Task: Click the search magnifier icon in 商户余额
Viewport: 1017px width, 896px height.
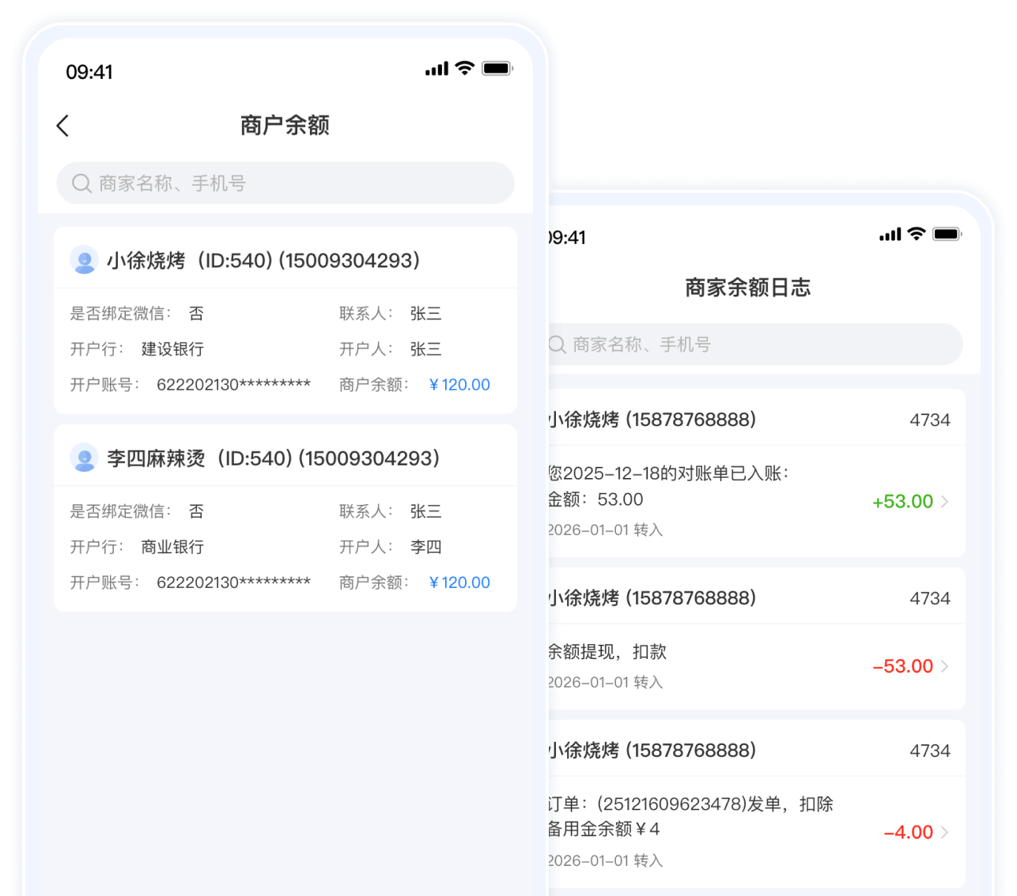Action: [x=81, y=183]
